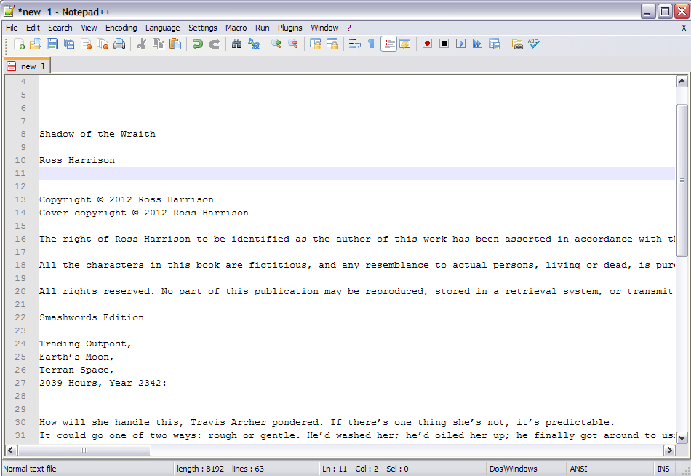
Task: Click the horizontal scrollbar right arrow
Action: (669, 451)
